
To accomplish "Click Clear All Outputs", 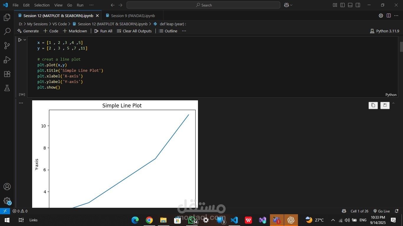I will coord(134,31).
